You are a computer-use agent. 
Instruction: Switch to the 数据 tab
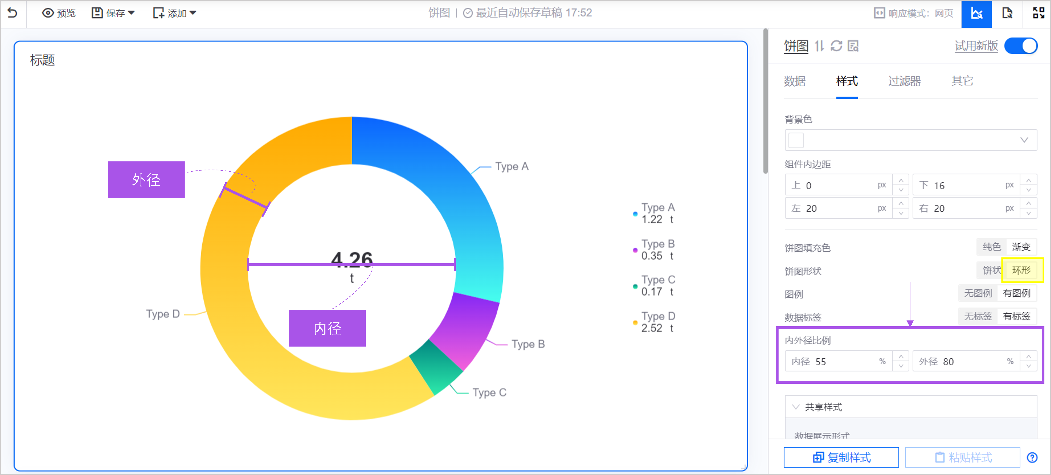pyautogui.click(x=794, y=81)
